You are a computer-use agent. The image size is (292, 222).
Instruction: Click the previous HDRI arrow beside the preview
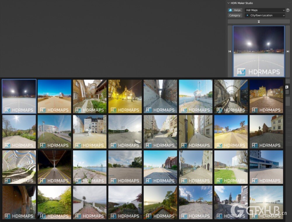point(230,51)
